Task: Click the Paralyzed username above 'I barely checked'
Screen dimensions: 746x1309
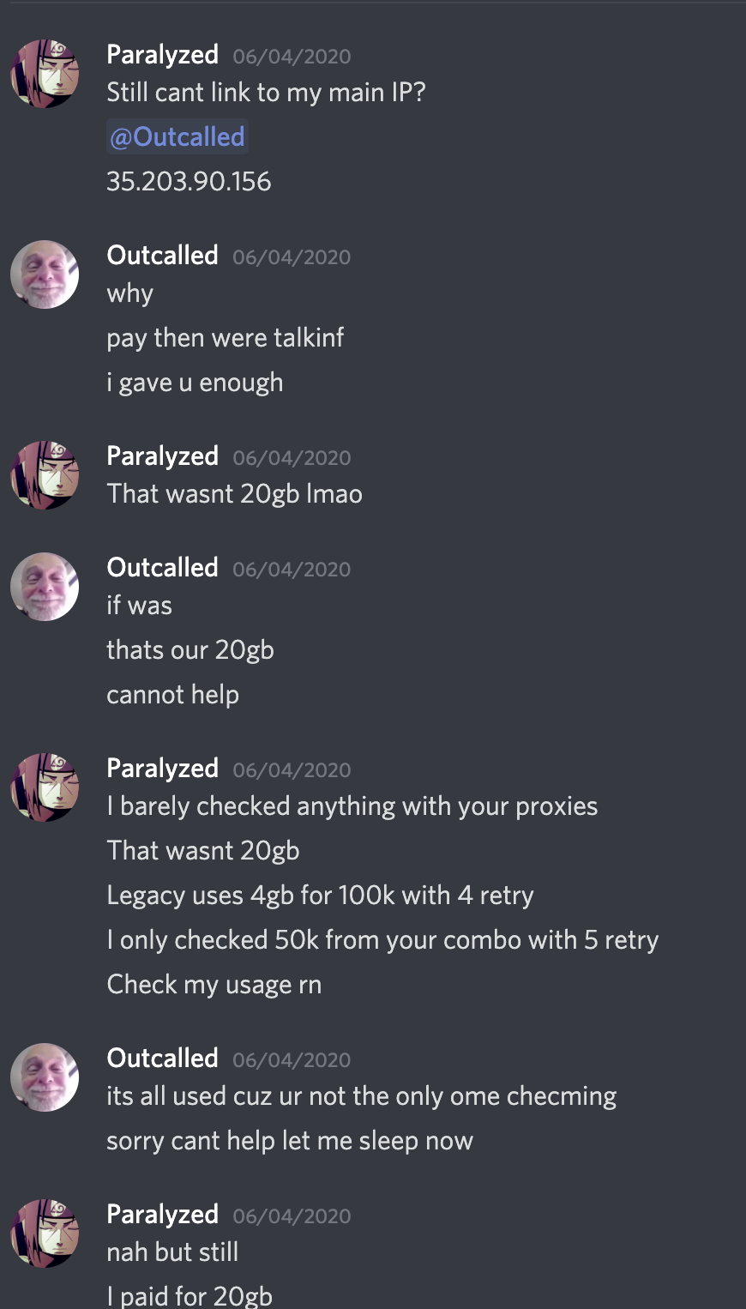Action: tap(162, 769)
